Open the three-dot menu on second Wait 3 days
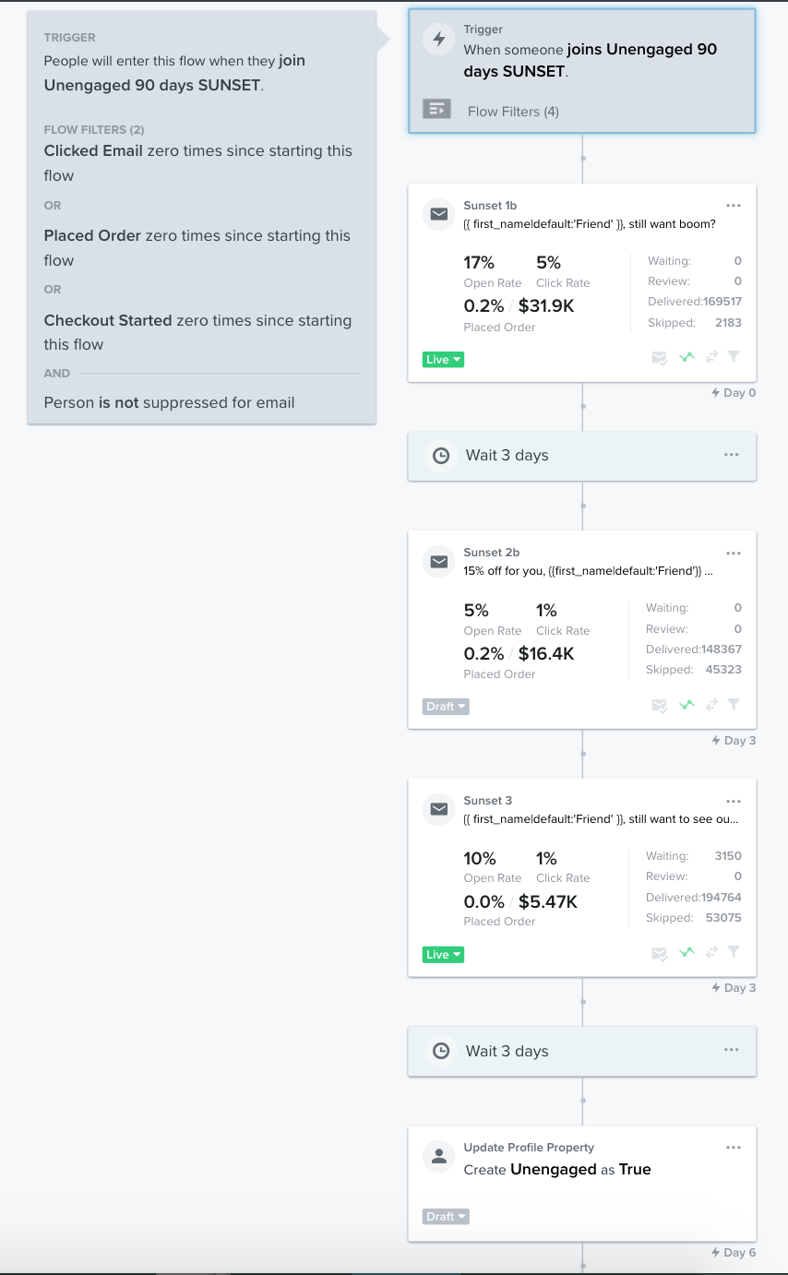 pyautogui.click(x=732, y=1050)
